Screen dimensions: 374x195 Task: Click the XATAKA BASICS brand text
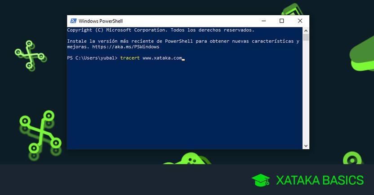[320, 180]
